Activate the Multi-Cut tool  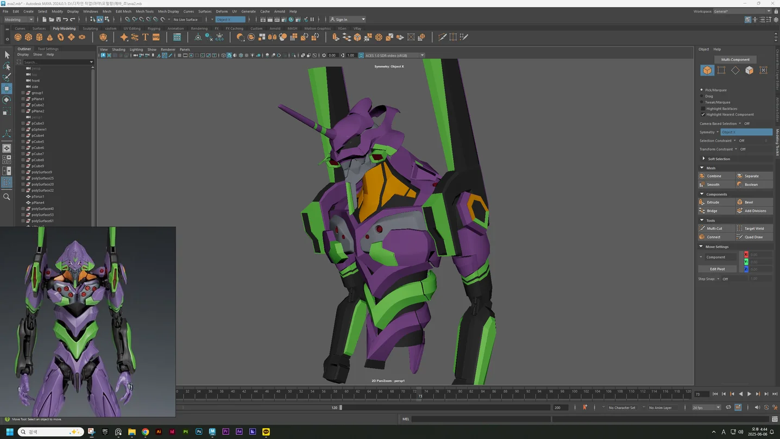pyautogui.click(x=716, y=228)
